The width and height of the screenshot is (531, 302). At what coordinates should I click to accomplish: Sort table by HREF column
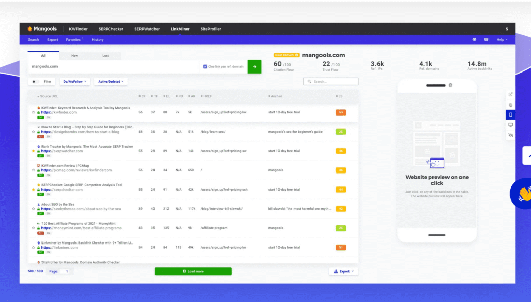coord(206,96)
